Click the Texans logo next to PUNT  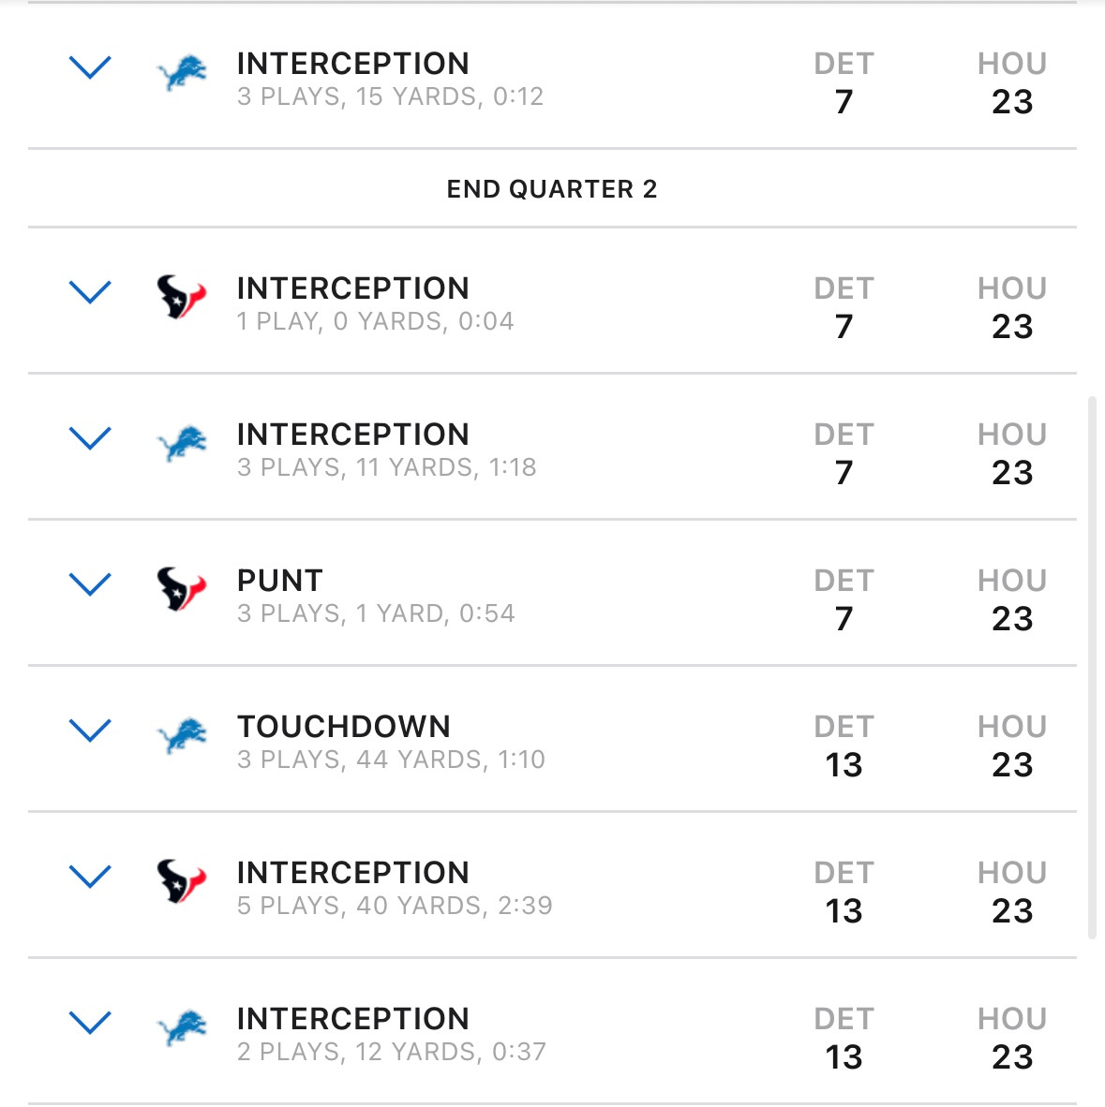click(182, 589)
